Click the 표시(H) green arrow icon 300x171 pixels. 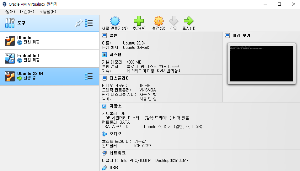(189, 21)
